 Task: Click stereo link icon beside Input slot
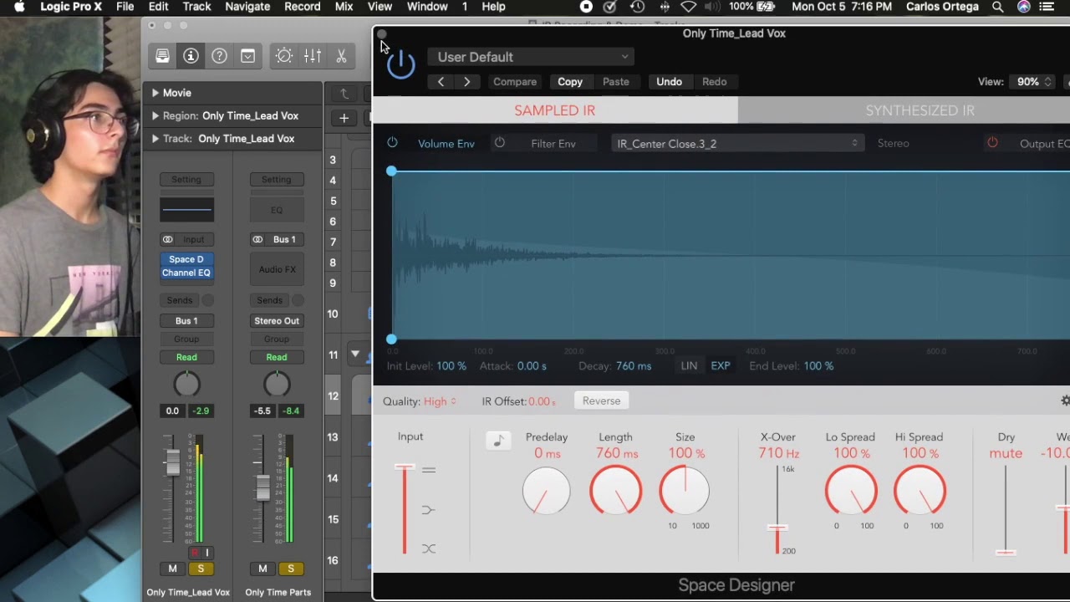(167, 239)
